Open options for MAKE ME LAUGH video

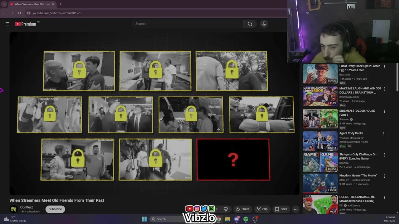coord(384,89)
